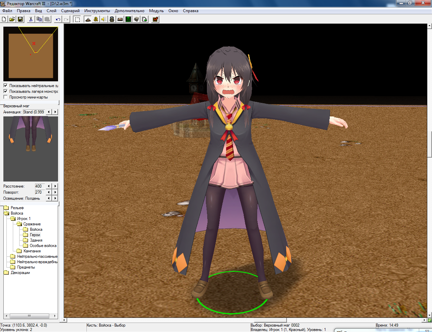This screenshot has width=432, height=332.
Task: Open the Дополнительно menu
Action: 130,11
